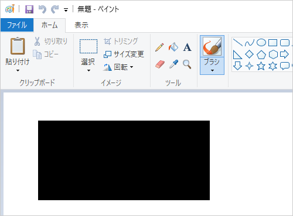Expand the ブラシ dropdown arrow
Screen dimensions: 293x216
point(212,70)
